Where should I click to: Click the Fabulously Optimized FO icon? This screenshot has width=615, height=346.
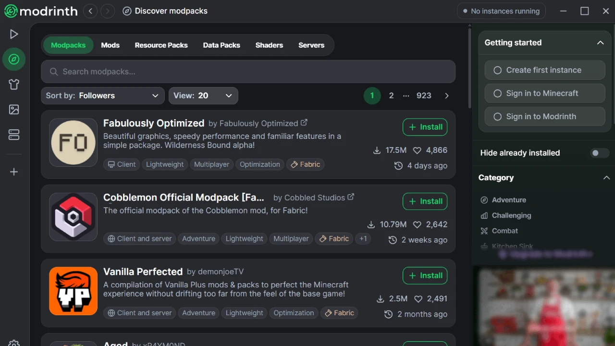(74, 143)
